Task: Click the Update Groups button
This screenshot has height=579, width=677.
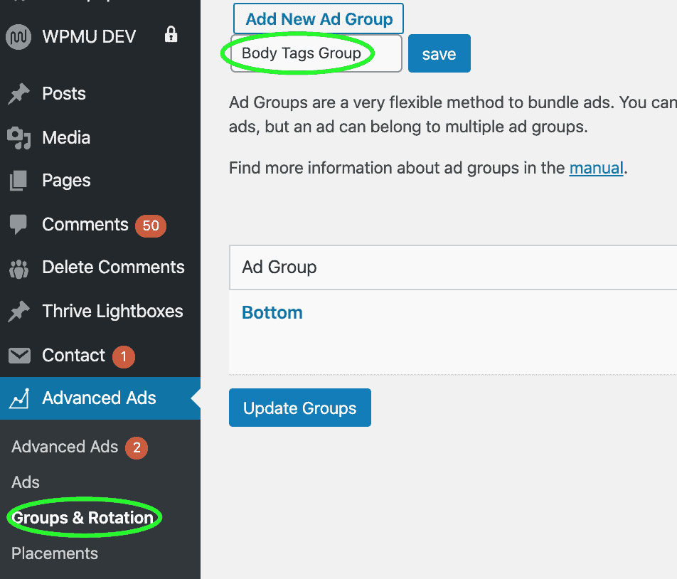Action: coord(300,408)
